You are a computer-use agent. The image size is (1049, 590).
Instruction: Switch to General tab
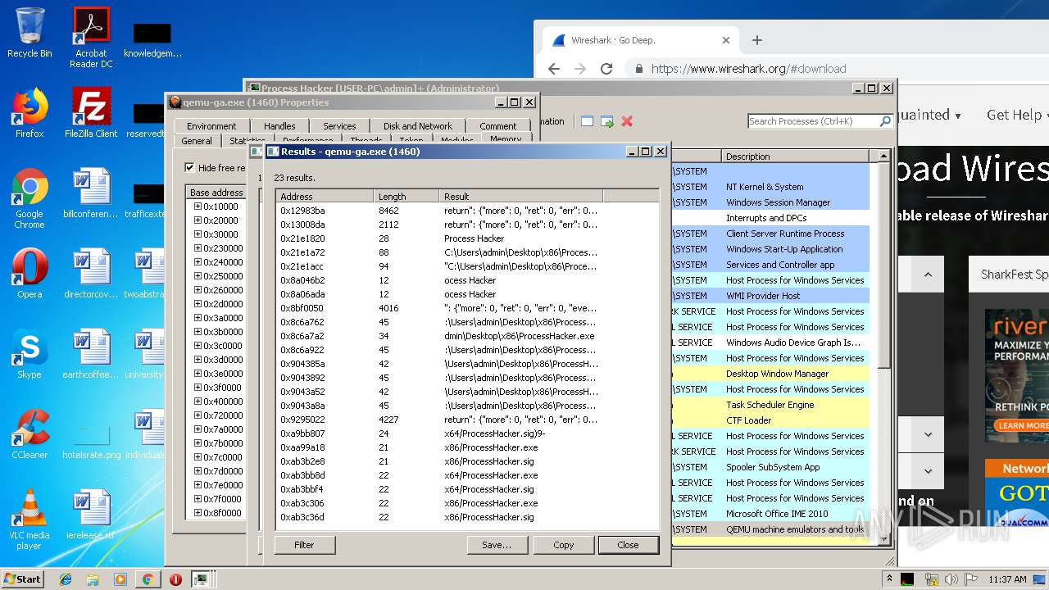[197, 141]
